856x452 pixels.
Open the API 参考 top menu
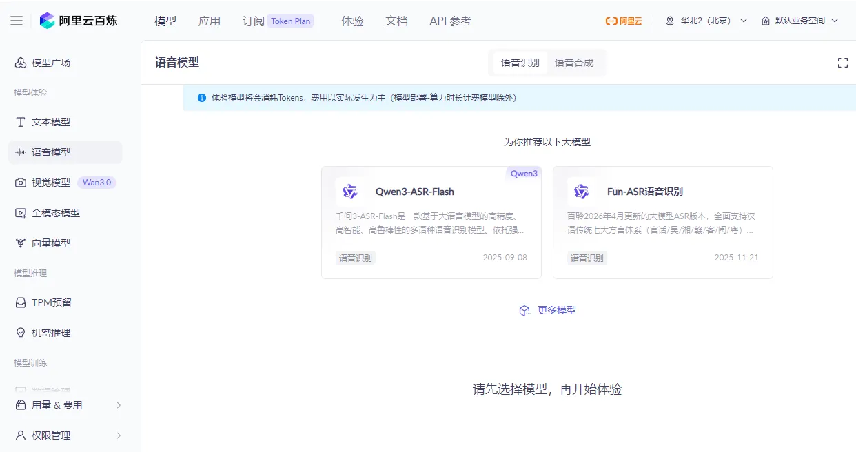[451, 21]
